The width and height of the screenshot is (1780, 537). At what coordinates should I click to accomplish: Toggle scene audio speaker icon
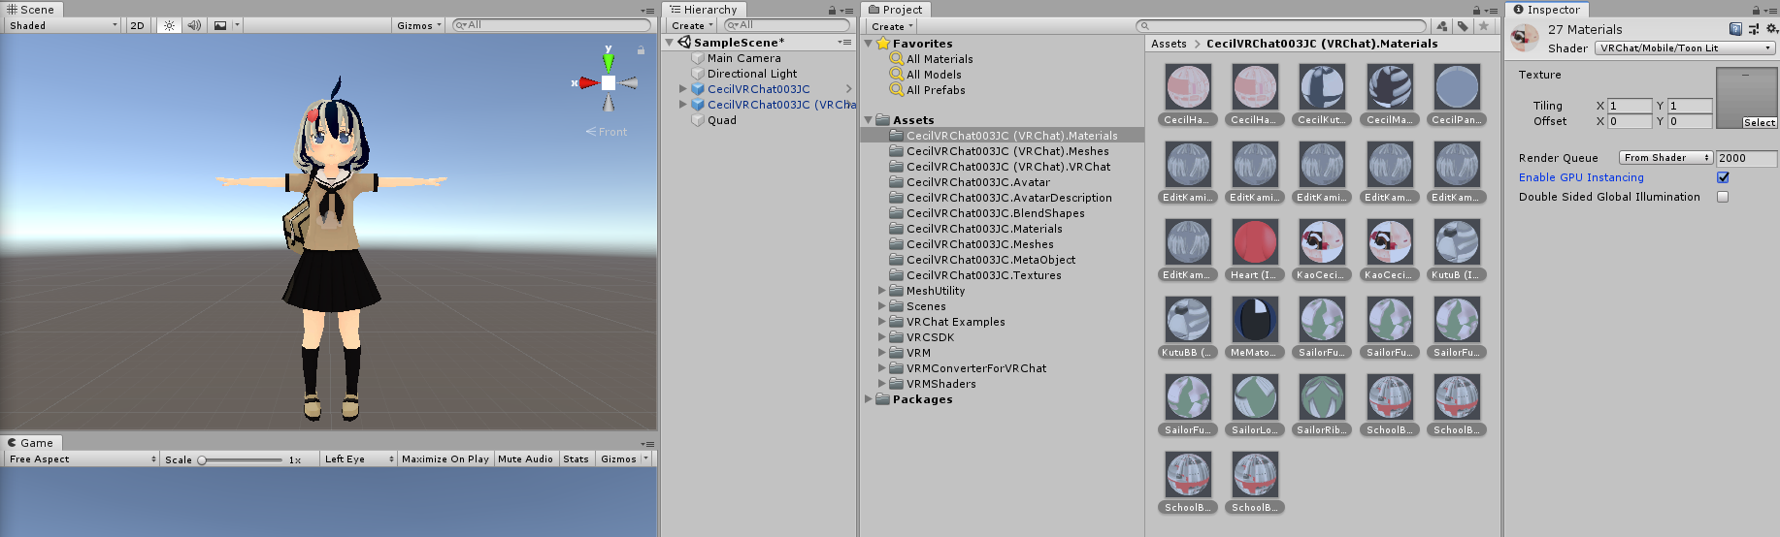click(x=194, y=25)
